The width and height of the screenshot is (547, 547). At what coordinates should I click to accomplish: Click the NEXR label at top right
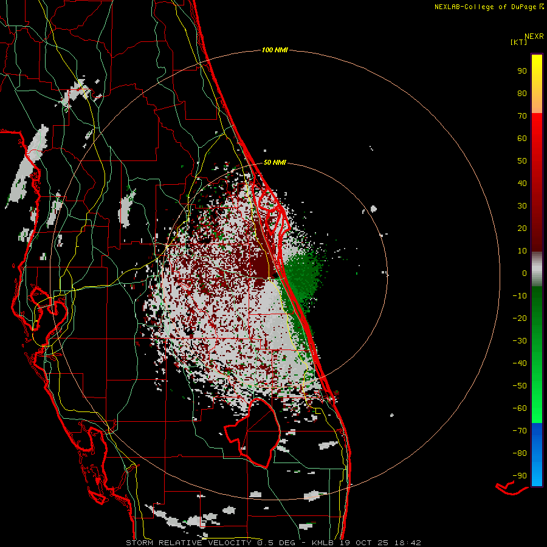(x=534, y=36)
